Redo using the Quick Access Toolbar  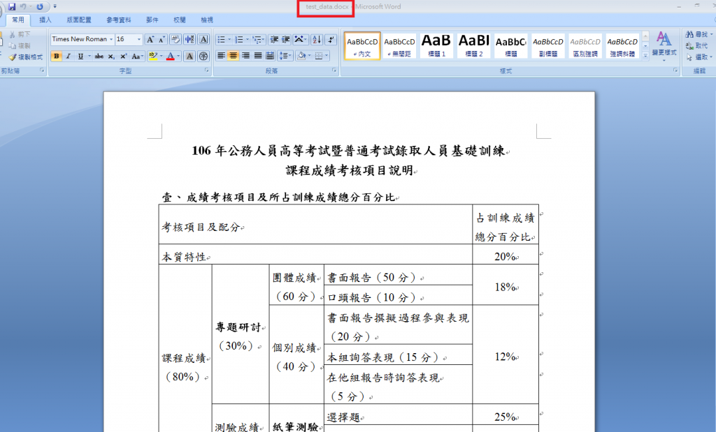[x=40, y=6]
